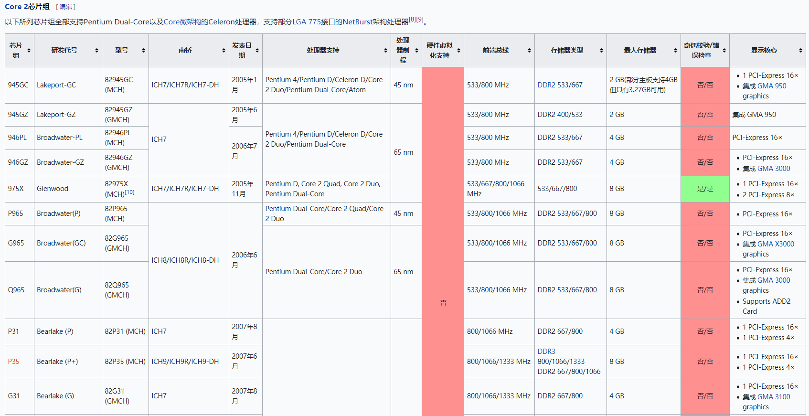Select the 2 PCI-Express 8× list item
This screenshot has height=416, width=809.
point(768,195)
